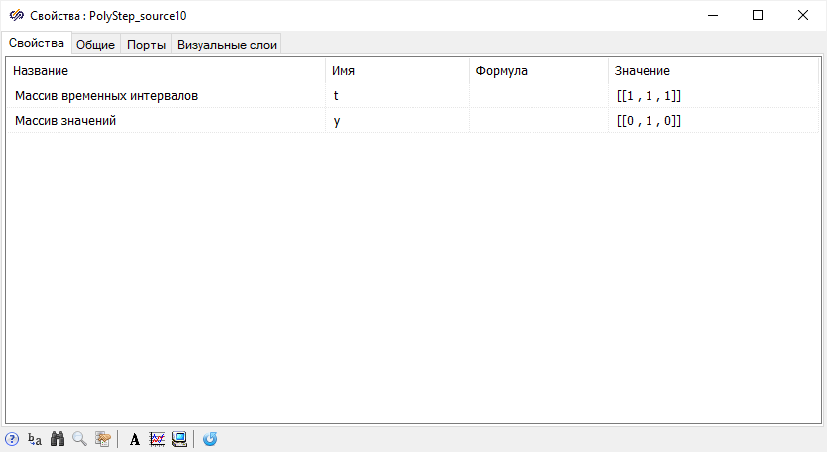827x452 pixels.
Task: Click the Название column header
Action: point(41,71)
